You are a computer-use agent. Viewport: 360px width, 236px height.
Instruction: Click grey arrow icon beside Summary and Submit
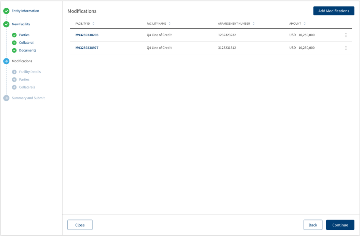pyautogui.click(x=6, y=98)
